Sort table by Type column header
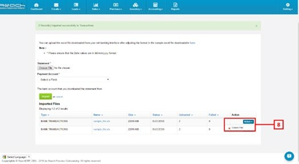 [45, 115]
